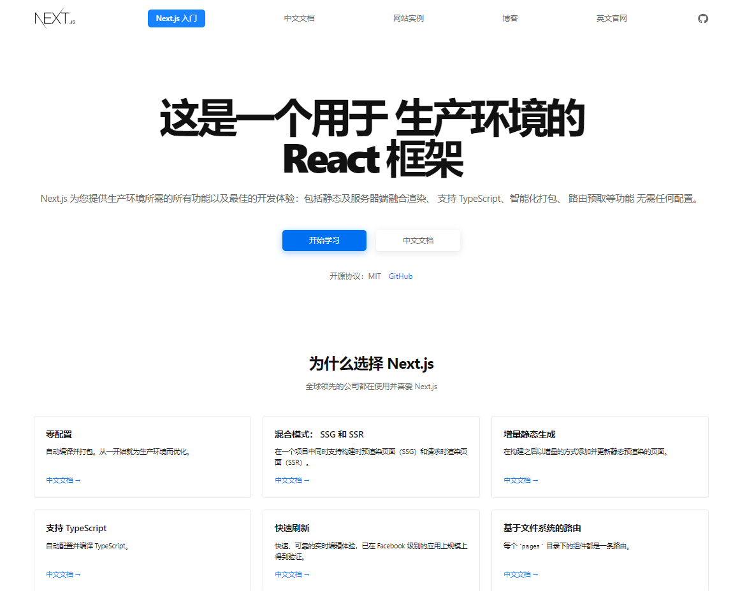Click the 为什么选择 Next.js heading
Screen dimensions: 747x591
click(x=371, y=364)
